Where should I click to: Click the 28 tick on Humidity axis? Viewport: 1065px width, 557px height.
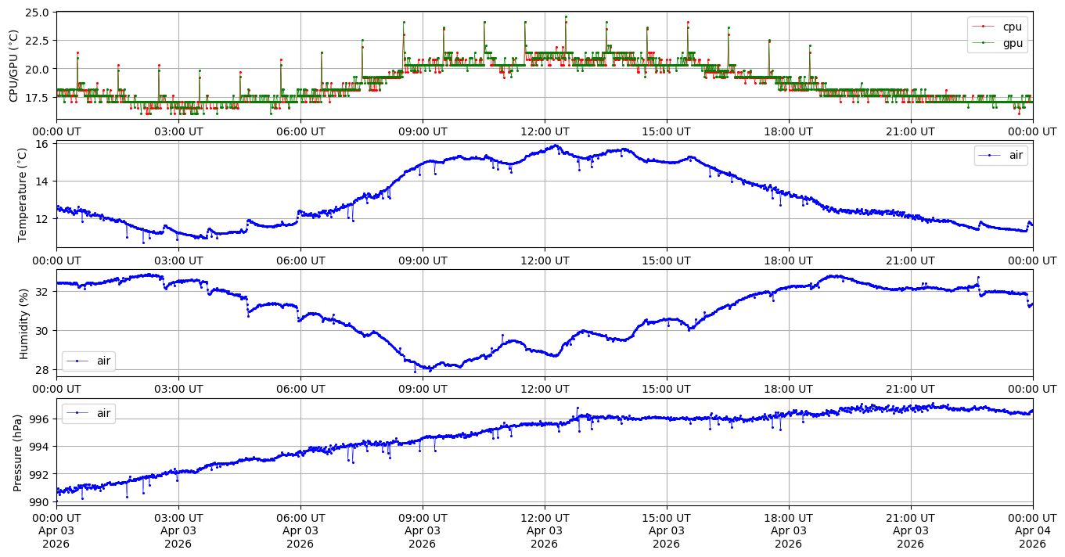click(44, 369)
